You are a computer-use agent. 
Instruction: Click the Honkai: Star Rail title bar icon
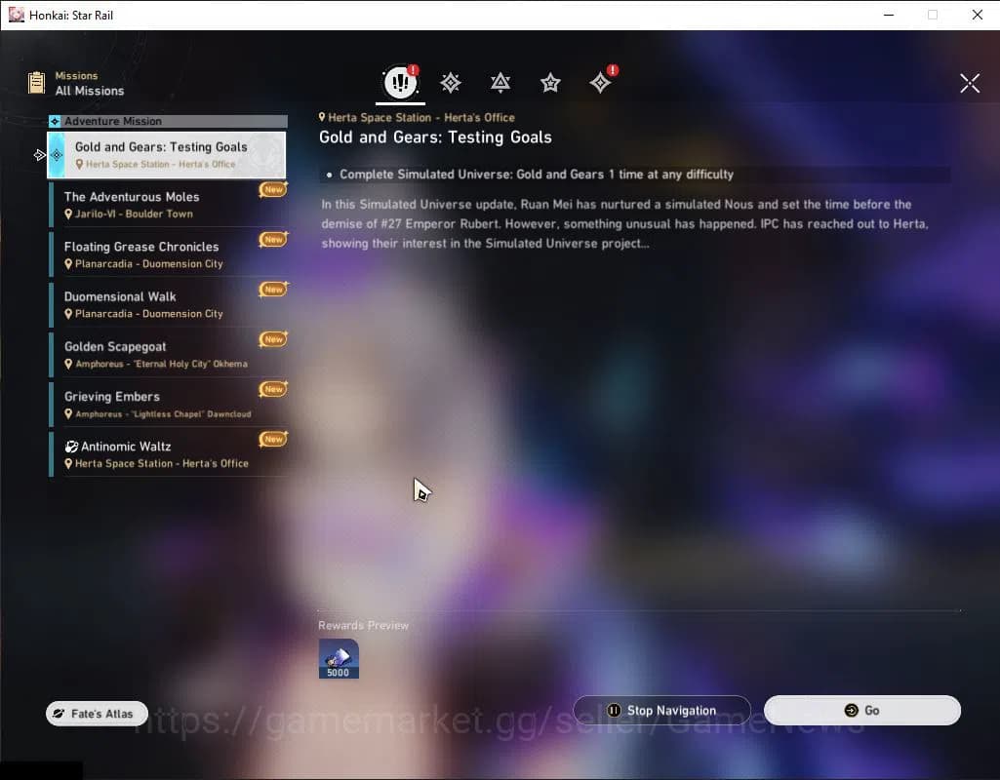[x=16, y=15]
